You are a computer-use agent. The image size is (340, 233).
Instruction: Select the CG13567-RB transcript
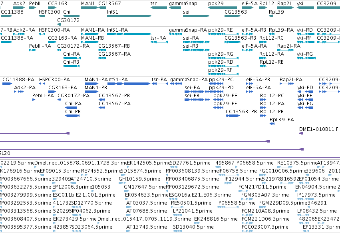102,50
